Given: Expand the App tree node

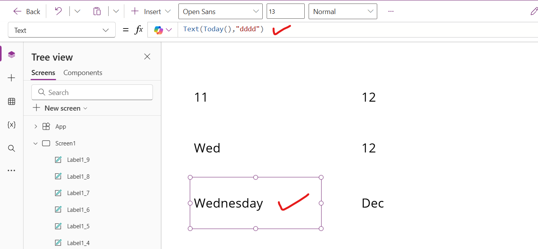Looking at the screenshot, I should 36,126.
